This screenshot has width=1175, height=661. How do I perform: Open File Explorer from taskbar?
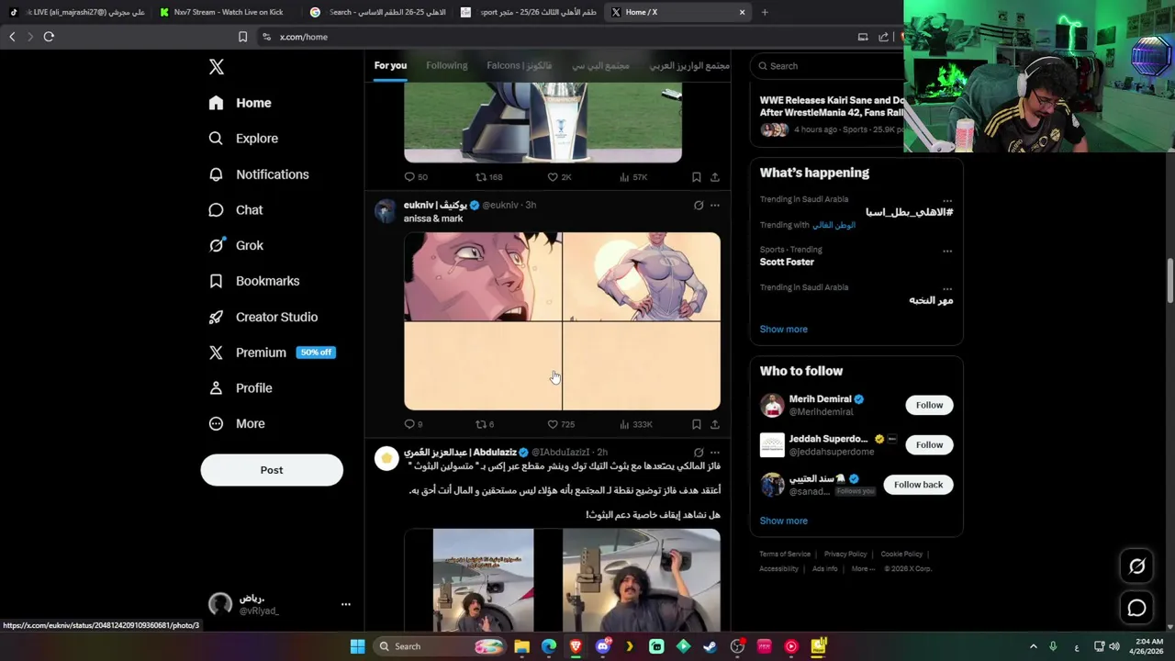[x=521, y=646]
